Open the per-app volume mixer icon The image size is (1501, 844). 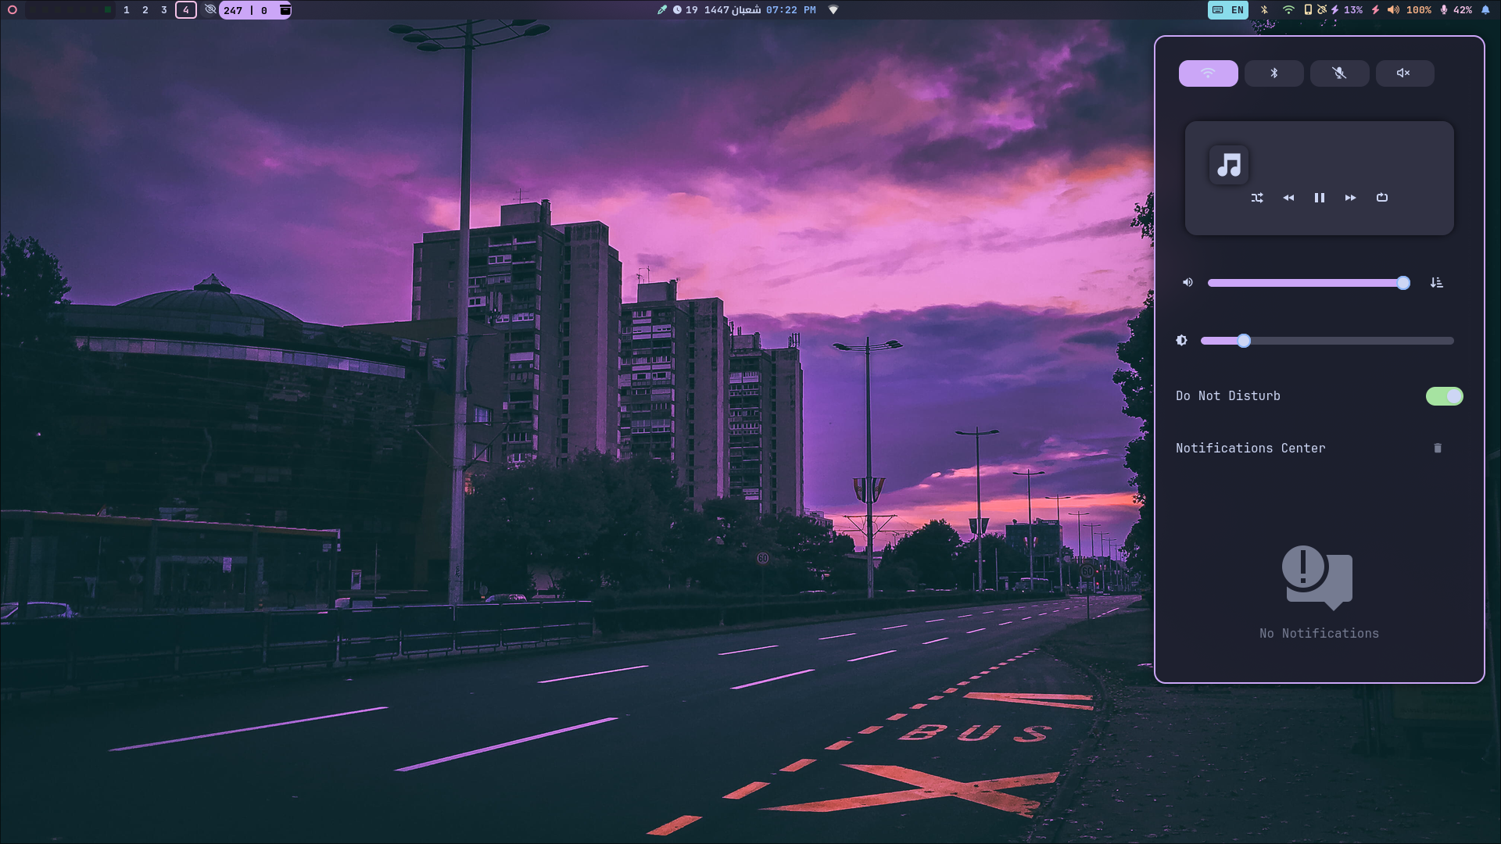point(1437,282)
